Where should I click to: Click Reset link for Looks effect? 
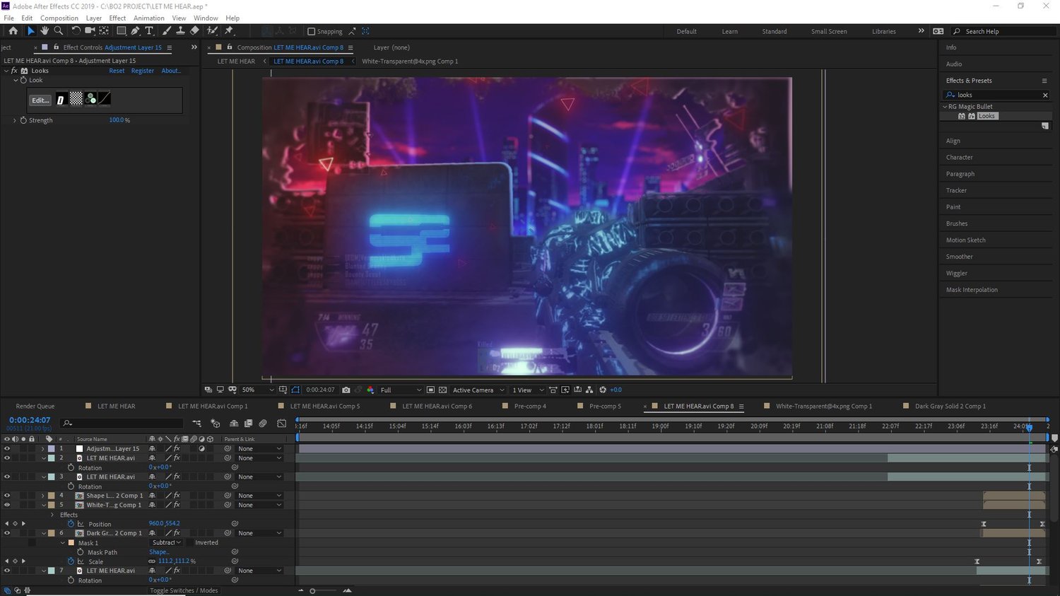117,71
